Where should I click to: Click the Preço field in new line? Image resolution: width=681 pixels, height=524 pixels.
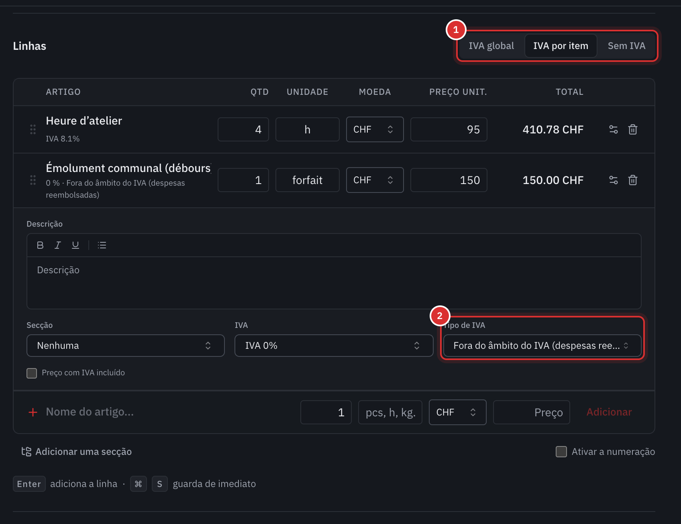(532, 412)
